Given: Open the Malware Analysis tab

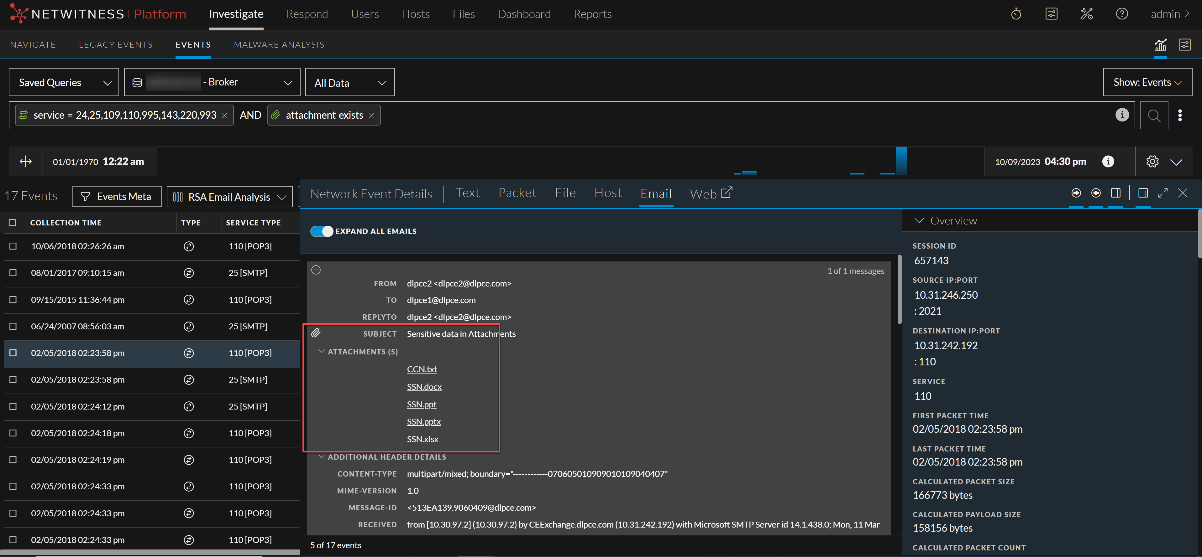Looking at the screenshot, I should (x=279, y=45).
